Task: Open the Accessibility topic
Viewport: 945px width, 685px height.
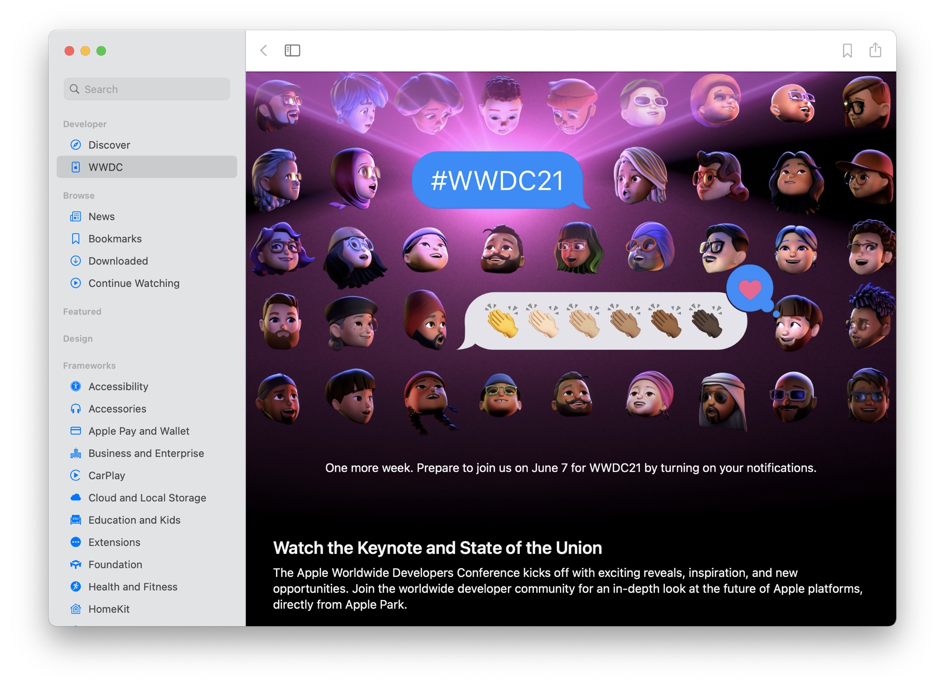Action: [147, 386]
